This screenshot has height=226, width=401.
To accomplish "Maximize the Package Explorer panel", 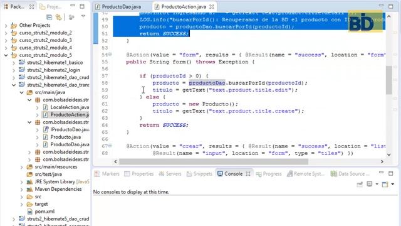I will pyautogui.click(x=82, y=6).
